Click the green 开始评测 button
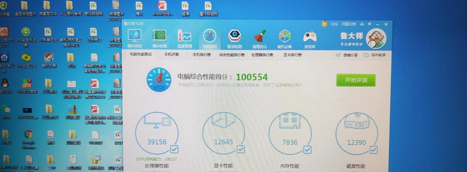The width and height of the screenshot is (467, 172). 356,80
